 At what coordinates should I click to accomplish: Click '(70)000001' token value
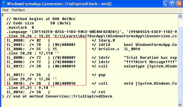coord(64,58)
